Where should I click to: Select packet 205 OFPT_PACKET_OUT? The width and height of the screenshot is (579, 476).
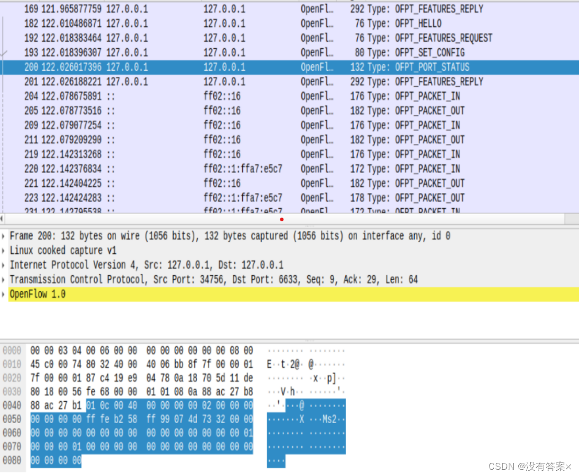point(209,110)
